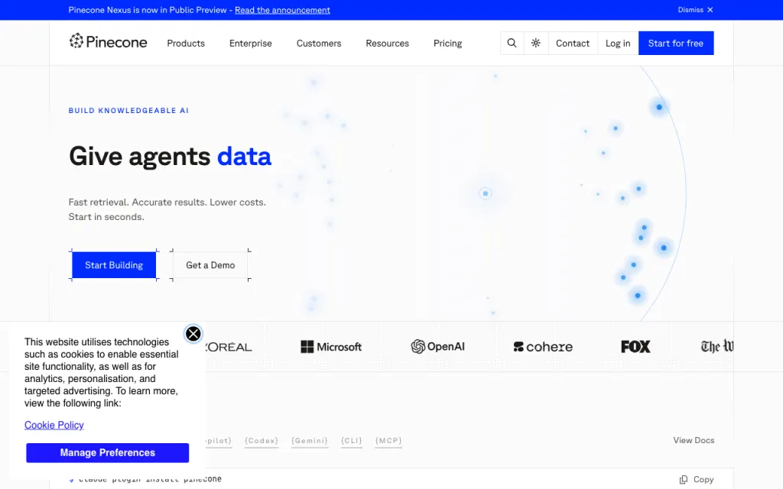Open the Cookie Policy link
This screenshot has height=489, width=783.
pos(54,425)
